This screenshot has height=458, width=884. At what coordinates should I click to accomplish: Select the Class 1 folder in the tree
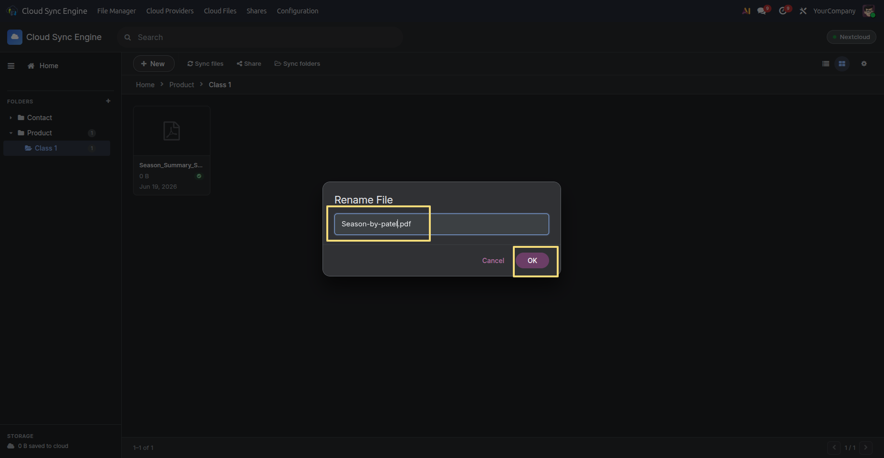coord(57,148)
